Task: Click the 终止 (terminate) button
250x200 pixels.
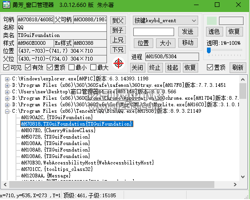Action: pos(155,67)
